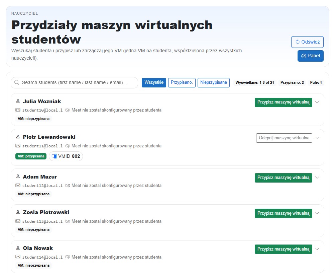Click Przypisz maszynę wirtualną for Ola Nowak
Screen dimensions: 334x273
click(283, 249)
